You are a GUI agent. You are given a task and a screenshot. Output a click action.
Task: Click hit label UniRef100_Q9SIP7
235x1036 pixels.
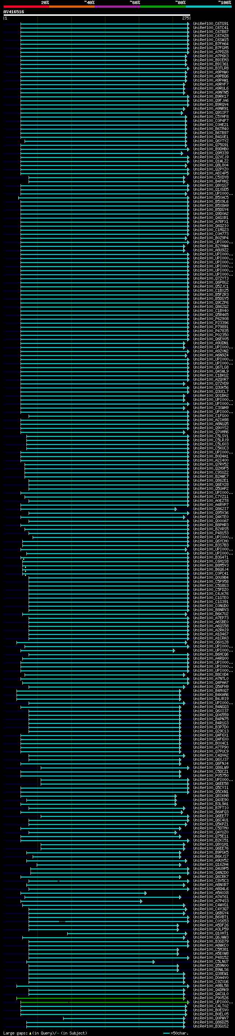[x=210, y=112]
